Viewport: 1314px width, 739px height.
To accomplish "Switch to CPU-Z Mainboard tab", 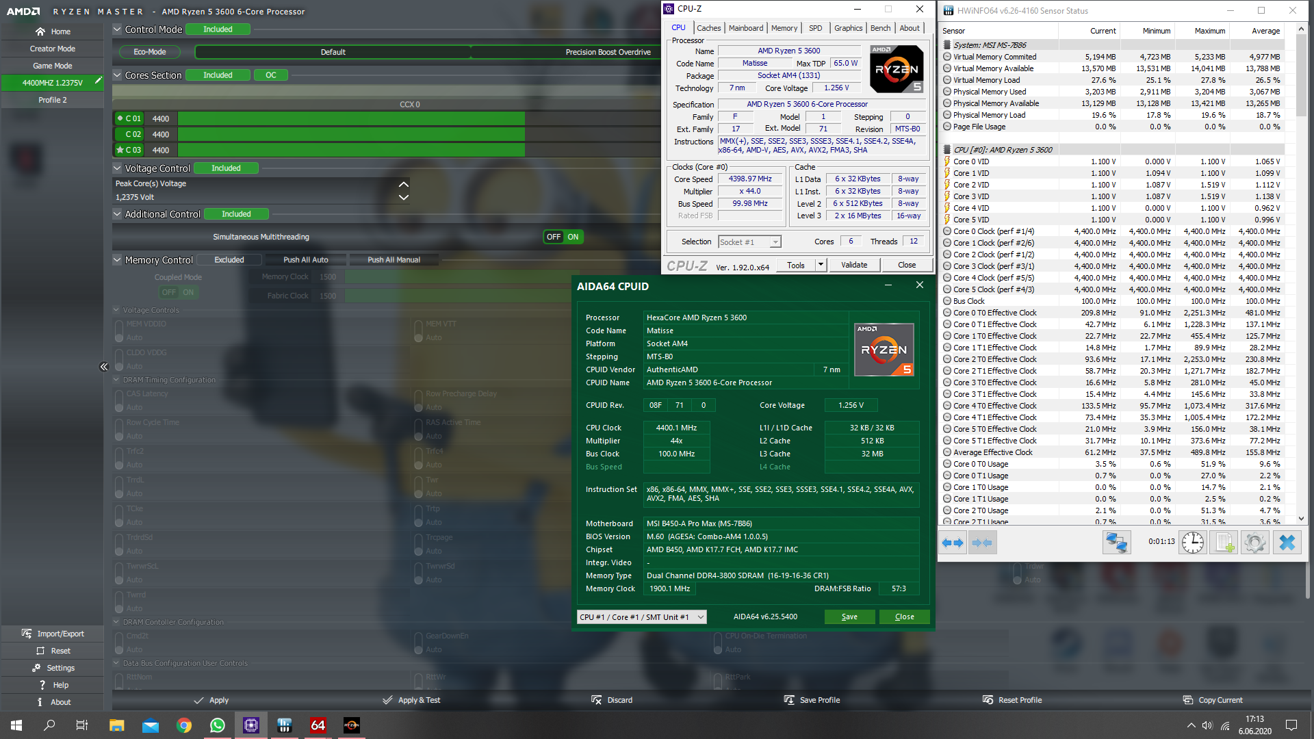I will click(746, 28).
